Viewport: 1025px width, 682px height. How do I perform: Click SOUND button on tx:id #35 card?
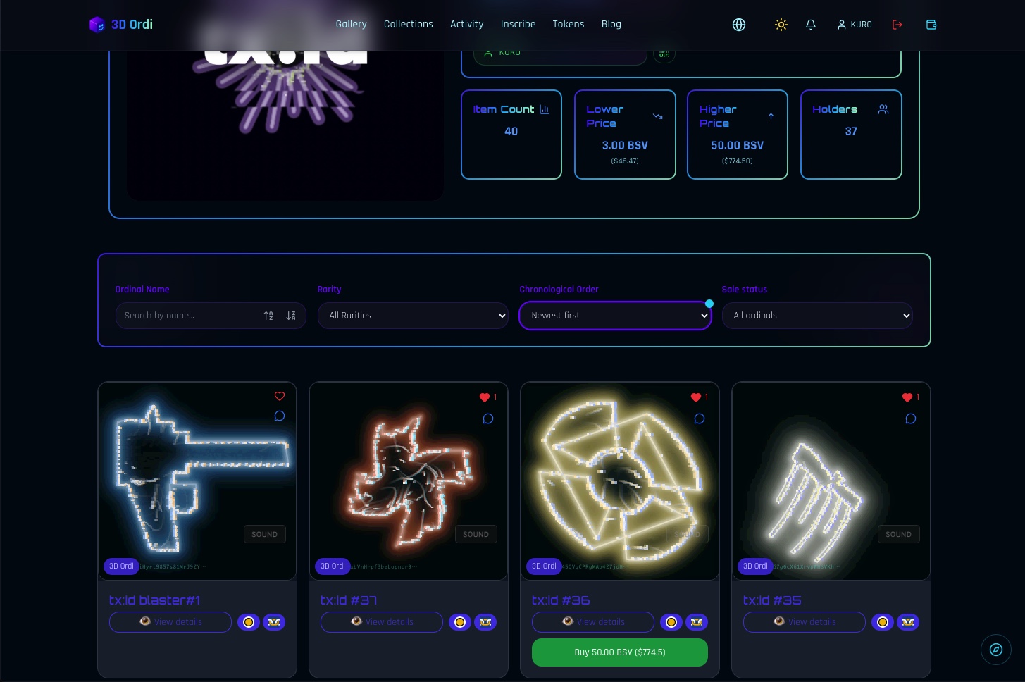(x=899, y=534)
